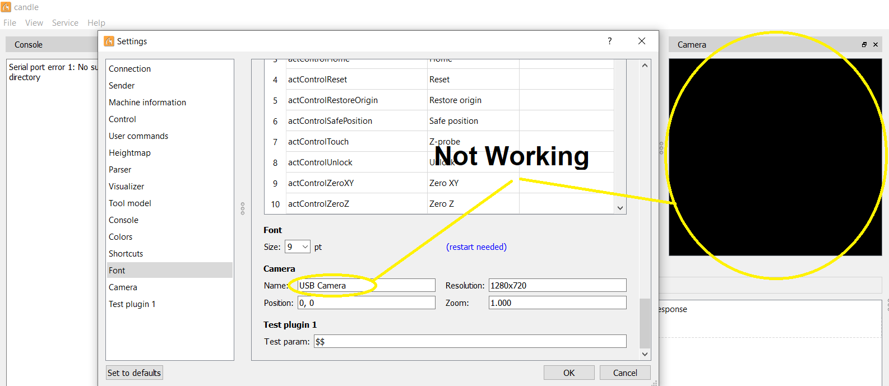Click row header 4 in shortcuts table
The height and width of the screenshot is (386, 889).
point(275,80)
